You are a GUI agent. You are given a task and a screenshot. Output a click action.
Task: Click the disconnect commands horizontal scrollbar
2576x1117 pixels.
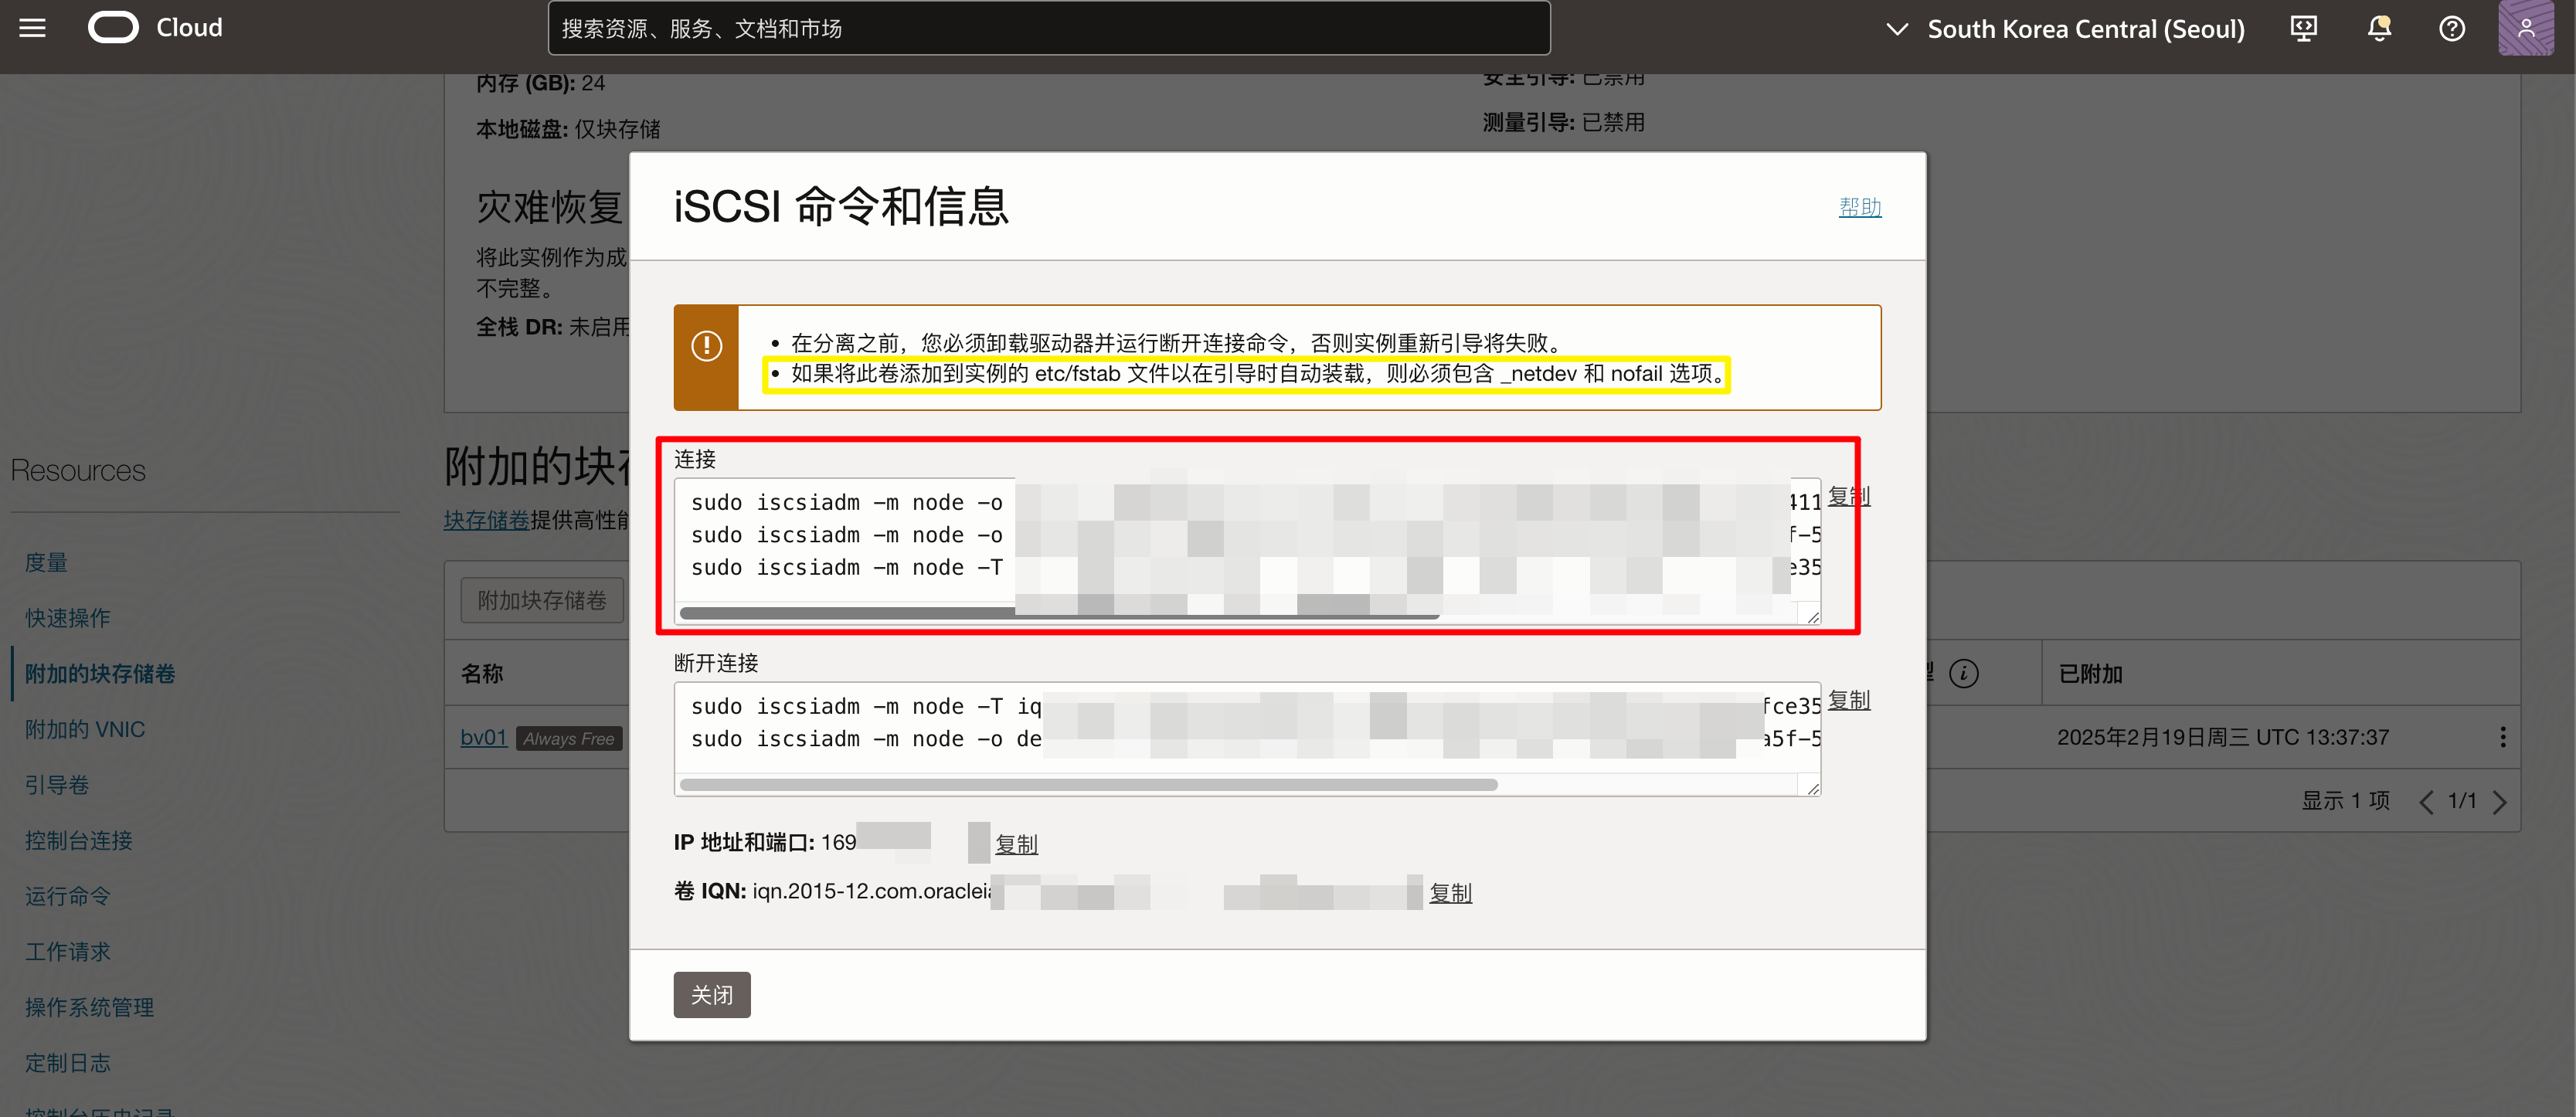(1088, 785)
